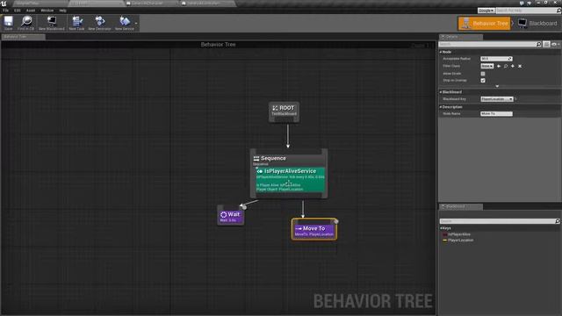Open Details view options eye icon
Screen dimensions: 562x316
(555, 44)
